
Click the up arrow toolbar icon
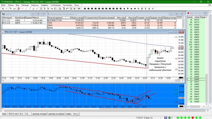(x=124, y=9)
